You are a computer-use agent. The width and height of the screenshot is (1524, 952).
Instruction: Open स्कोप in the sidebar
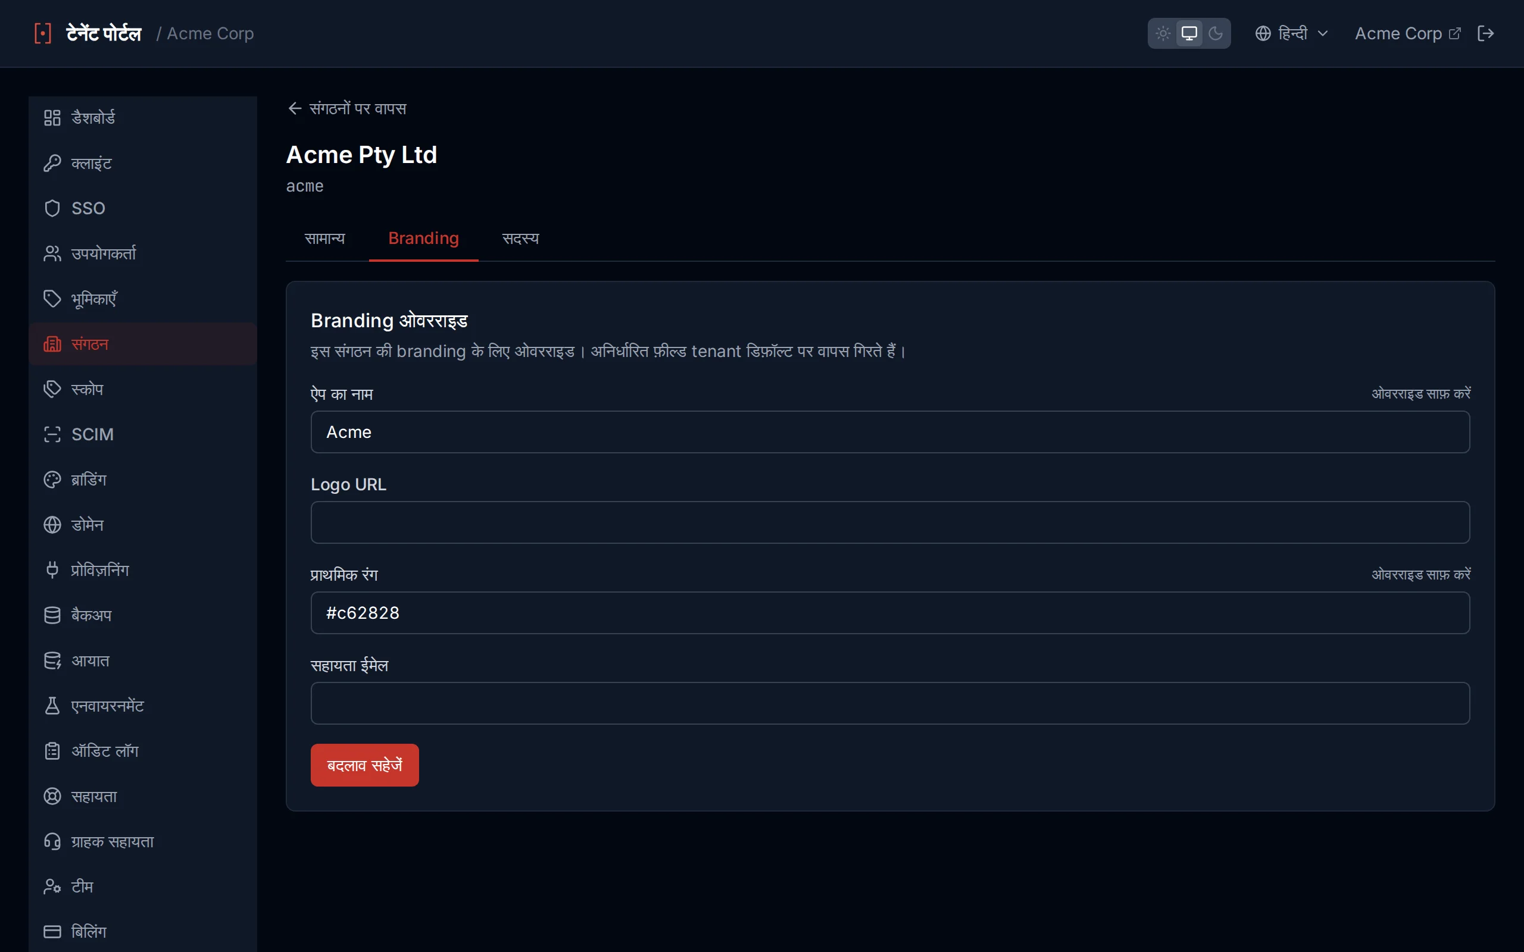click(143, 389)
